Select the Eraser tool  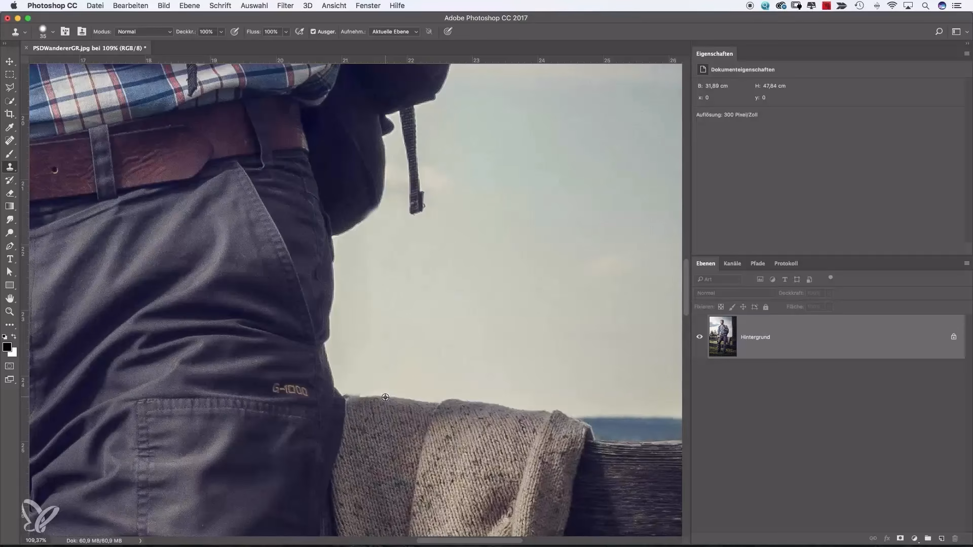[10, 193]
